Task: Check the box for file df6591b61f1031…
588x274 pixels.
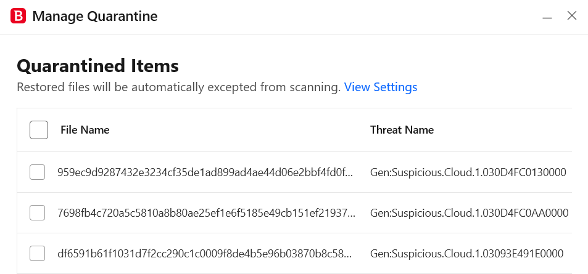Action: tap(37, 254)
